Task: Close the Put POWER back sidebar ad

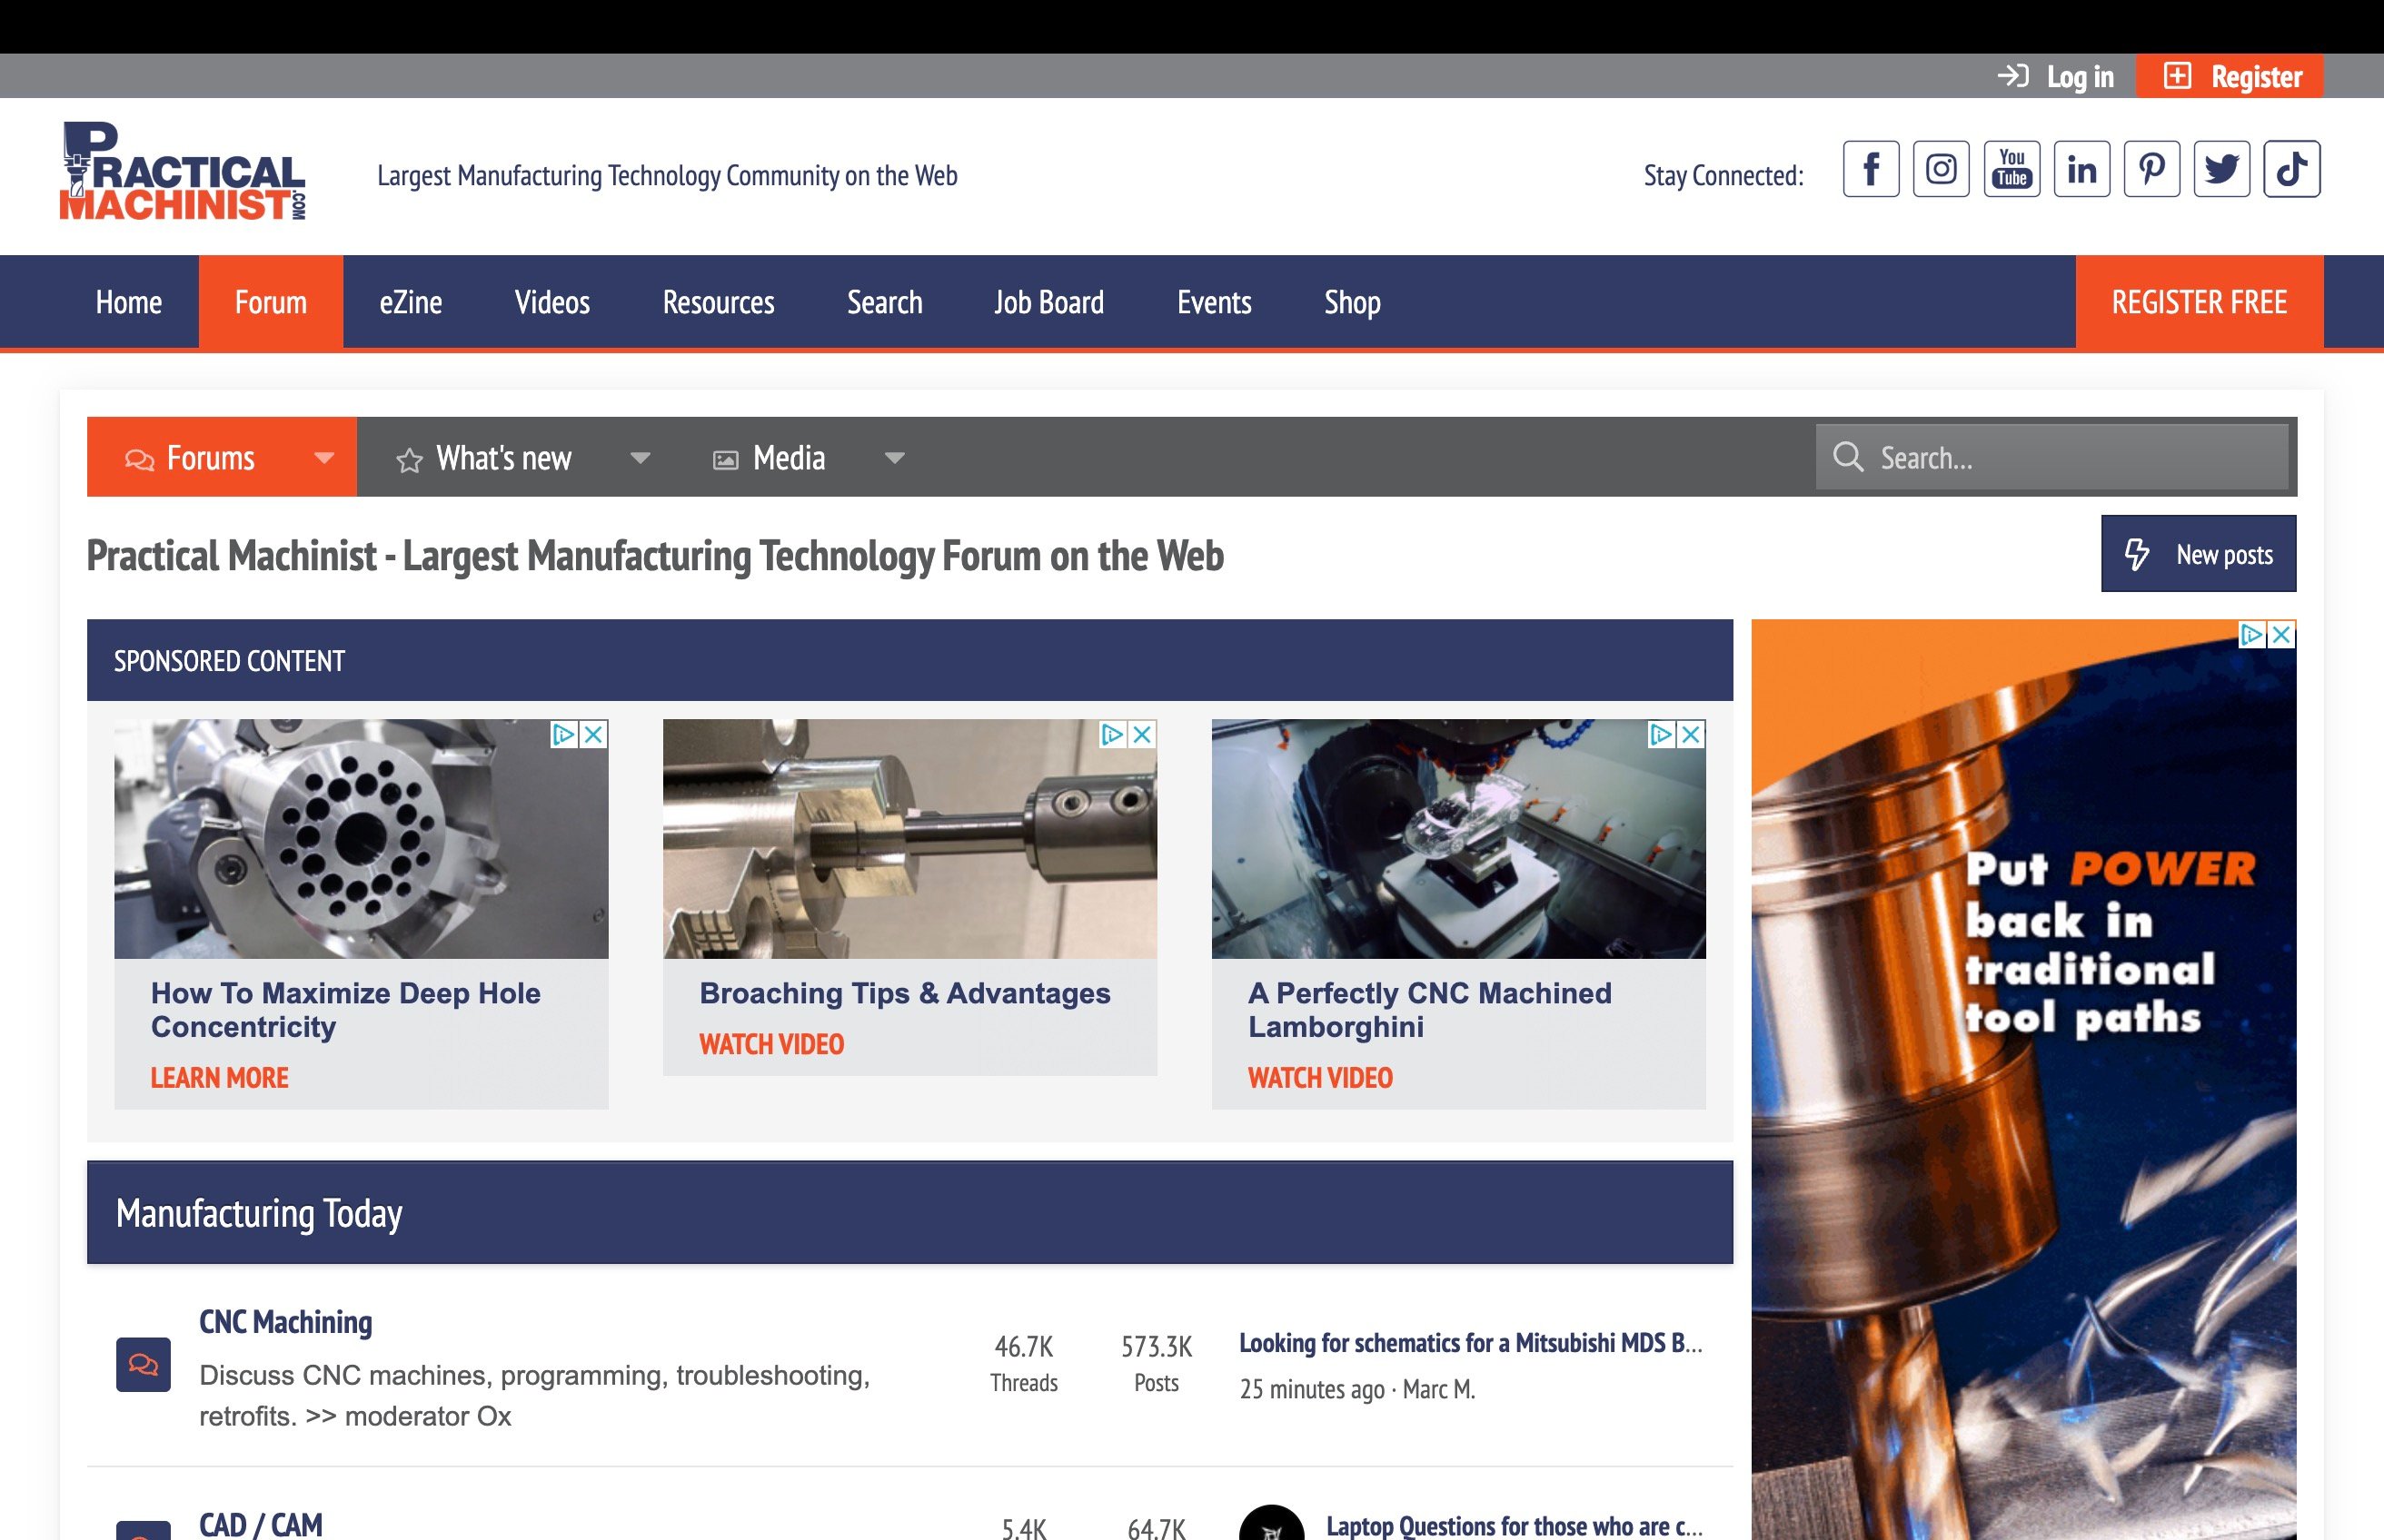Action: [2281, 635]
